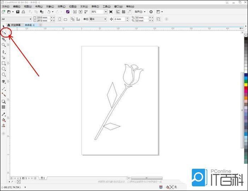Screen dimensions: 248x191
Task: Pick the Zoom magnifier tool
Action: (4, 45)
